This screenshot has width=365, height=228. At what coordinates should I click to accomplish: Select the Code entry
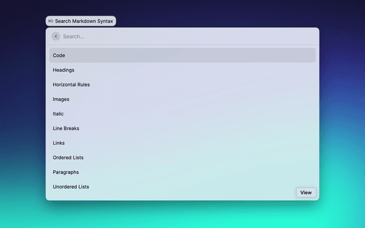59,55
